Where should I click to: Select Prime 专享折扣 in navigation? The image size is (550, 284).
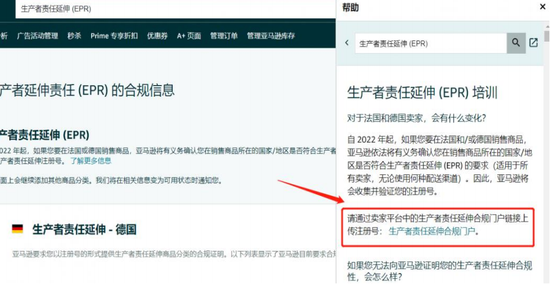pos(114,35)
